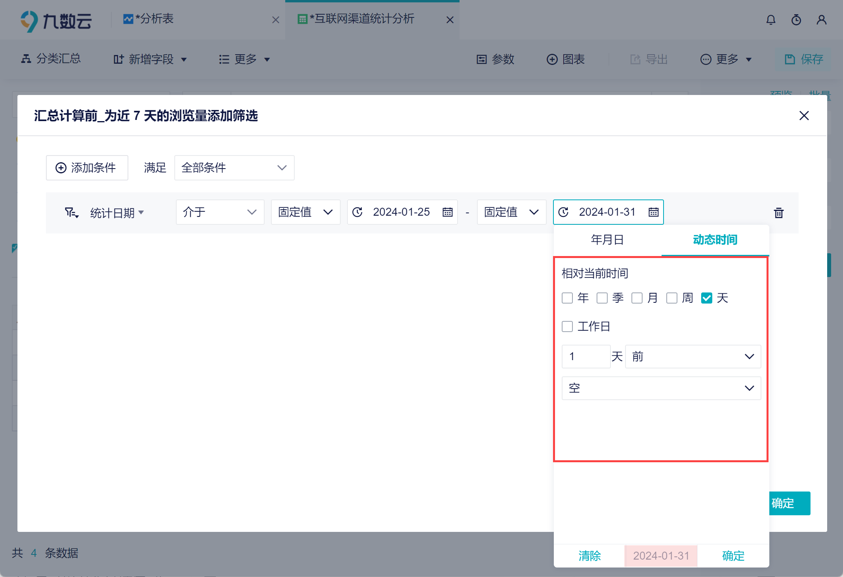Enable the 工作日 checkbox
843x577 pixels.
click(567, 326)
